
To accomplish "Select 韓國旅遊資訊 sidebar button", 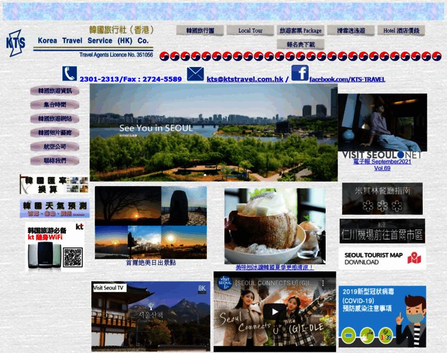I will pos(55,91).
